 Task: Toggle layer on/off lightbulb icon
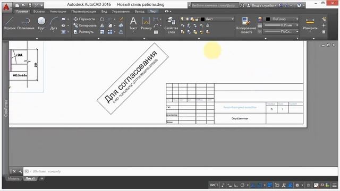click(x=182, y=19)
